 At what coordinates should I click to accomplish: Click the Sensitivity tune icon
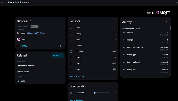pos(71,93)
